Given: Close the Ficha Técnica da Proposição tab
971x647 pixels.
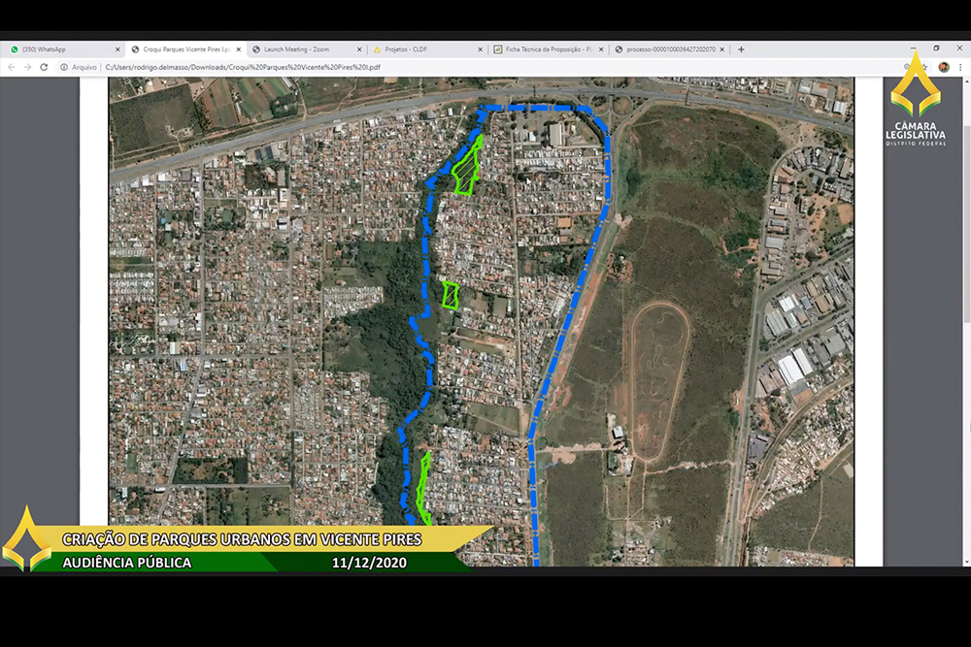Looking at the screenshot, I should click(601, 49).
